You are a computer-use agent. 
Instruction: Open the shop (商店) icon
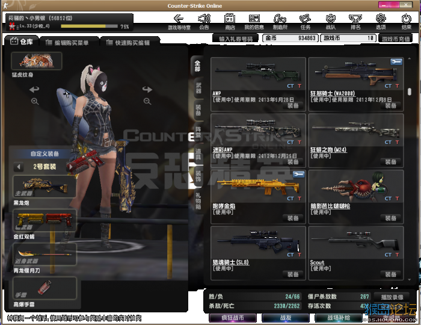click(230, 22)
